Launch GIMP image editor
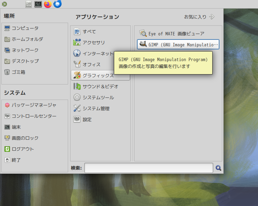This screenshot has height=206, width=258. pos(178,44)
